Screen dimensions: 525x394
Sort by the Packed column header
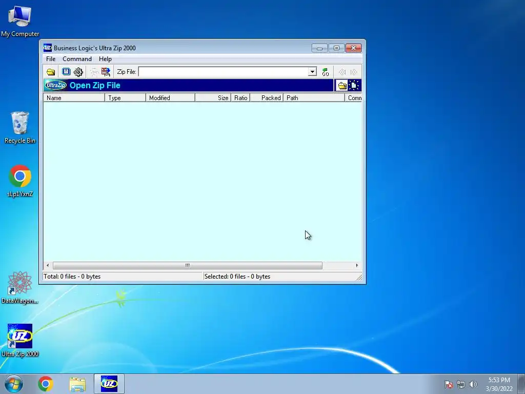pos(267,98)
